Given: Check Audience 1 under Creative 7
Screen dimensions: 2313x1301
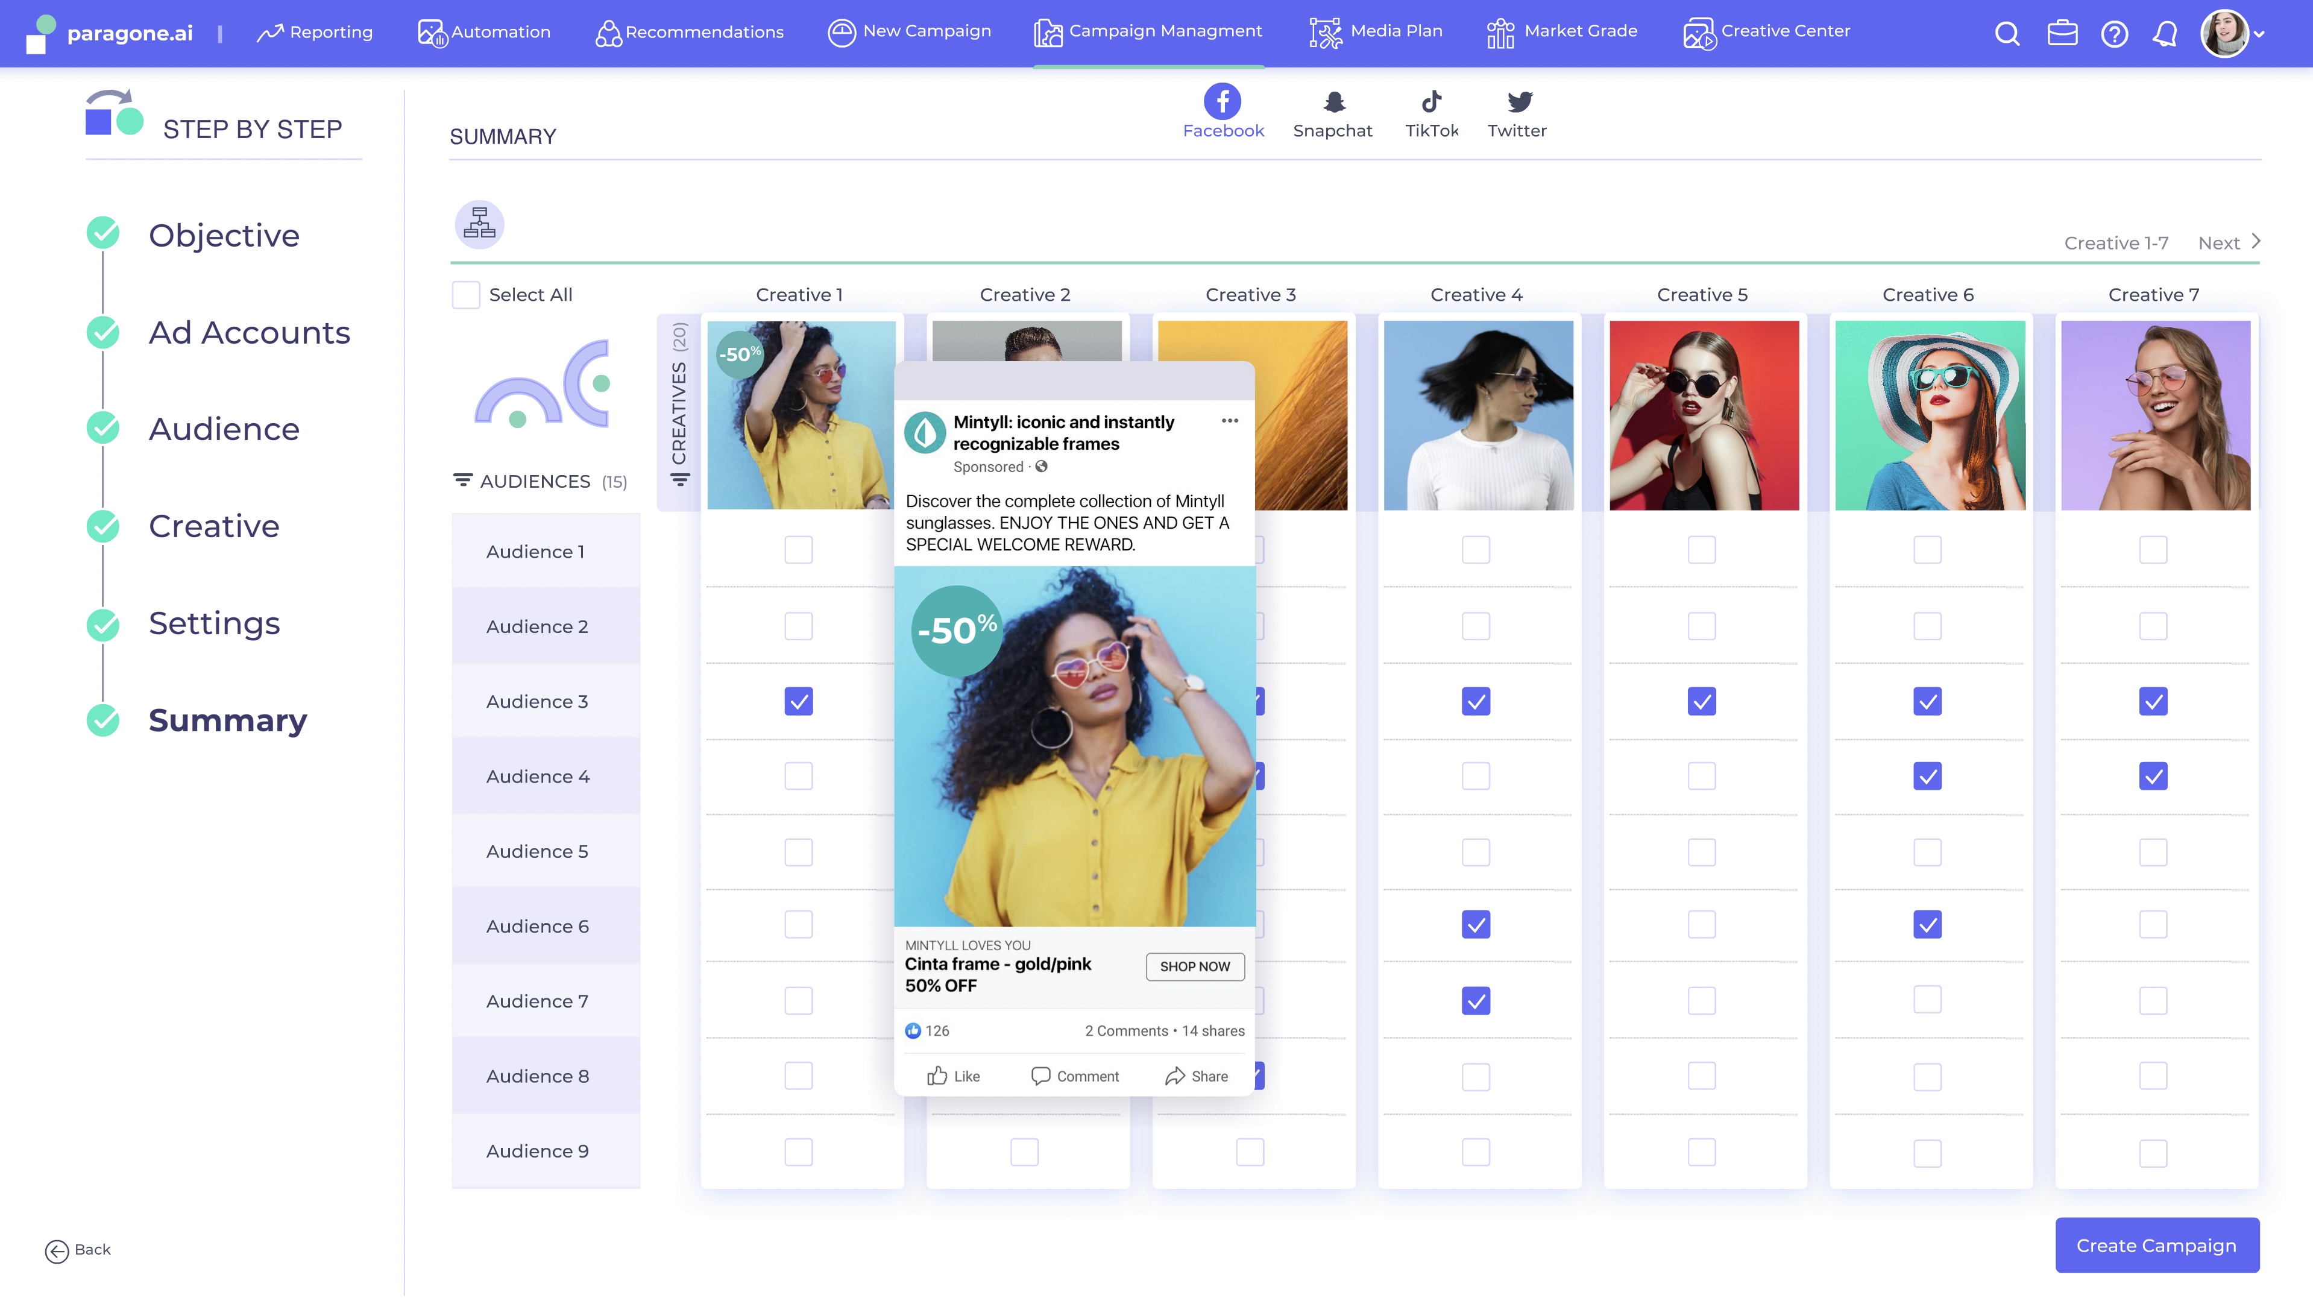Looking at the screenshot, I should (x=2152, y=549).
